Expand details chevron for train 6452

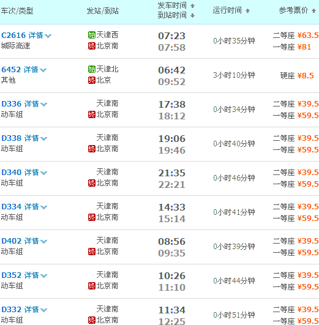coord(43,70)
